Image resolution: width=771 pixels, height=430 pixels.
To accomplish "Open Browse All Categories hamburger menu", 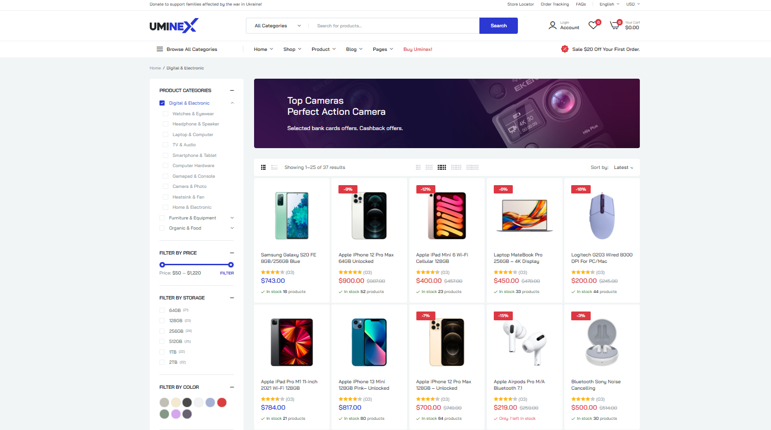I will [159, 49].
